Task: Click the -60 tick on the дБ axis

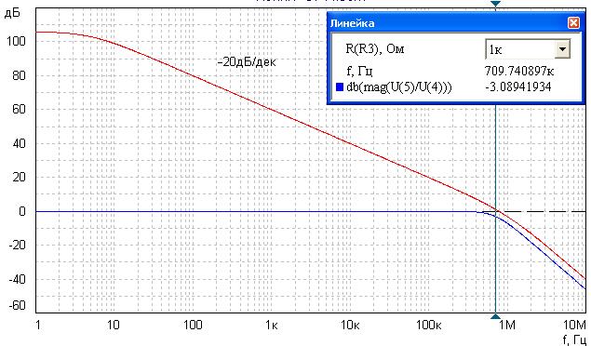Action: (17, 305)
